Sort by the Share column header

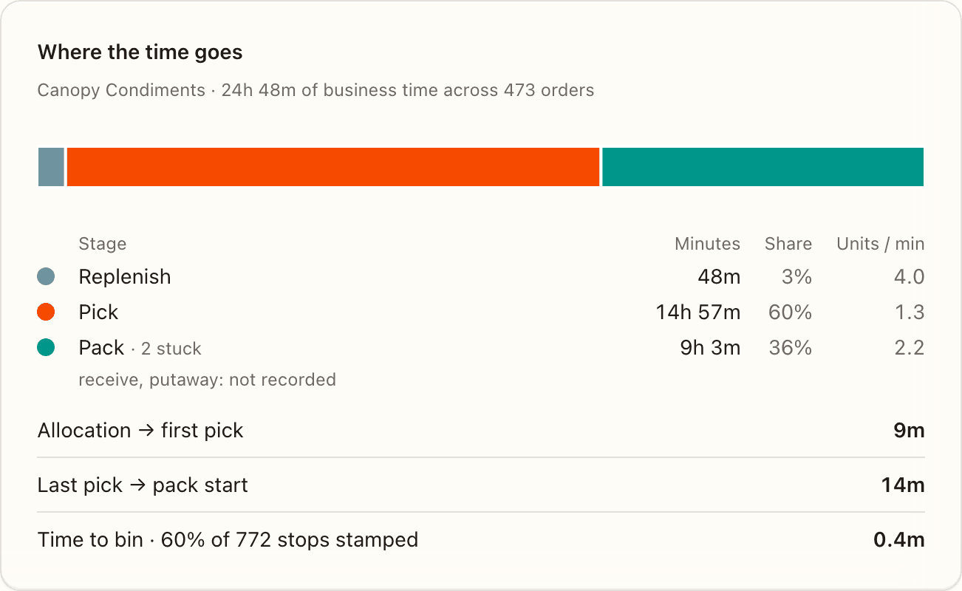788,244
